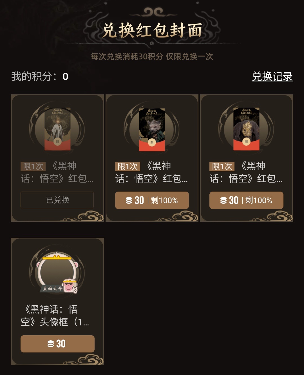Click the coin icon on the avatar frame button
Screen dimensions: 304x375
[x=51, y=344]
